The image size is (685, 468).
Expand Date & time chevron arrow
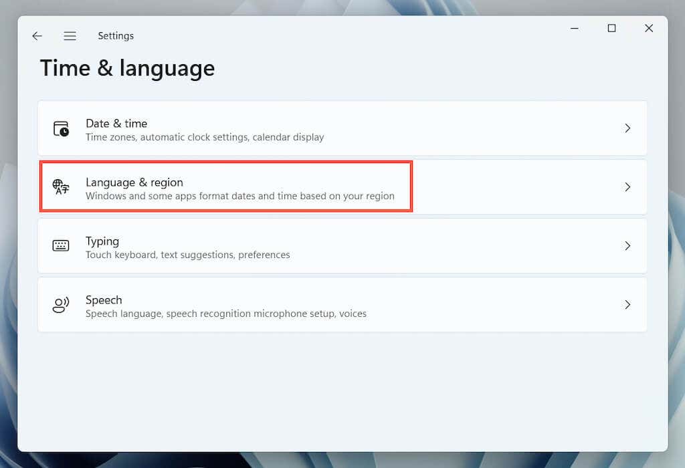pos(627,128)
